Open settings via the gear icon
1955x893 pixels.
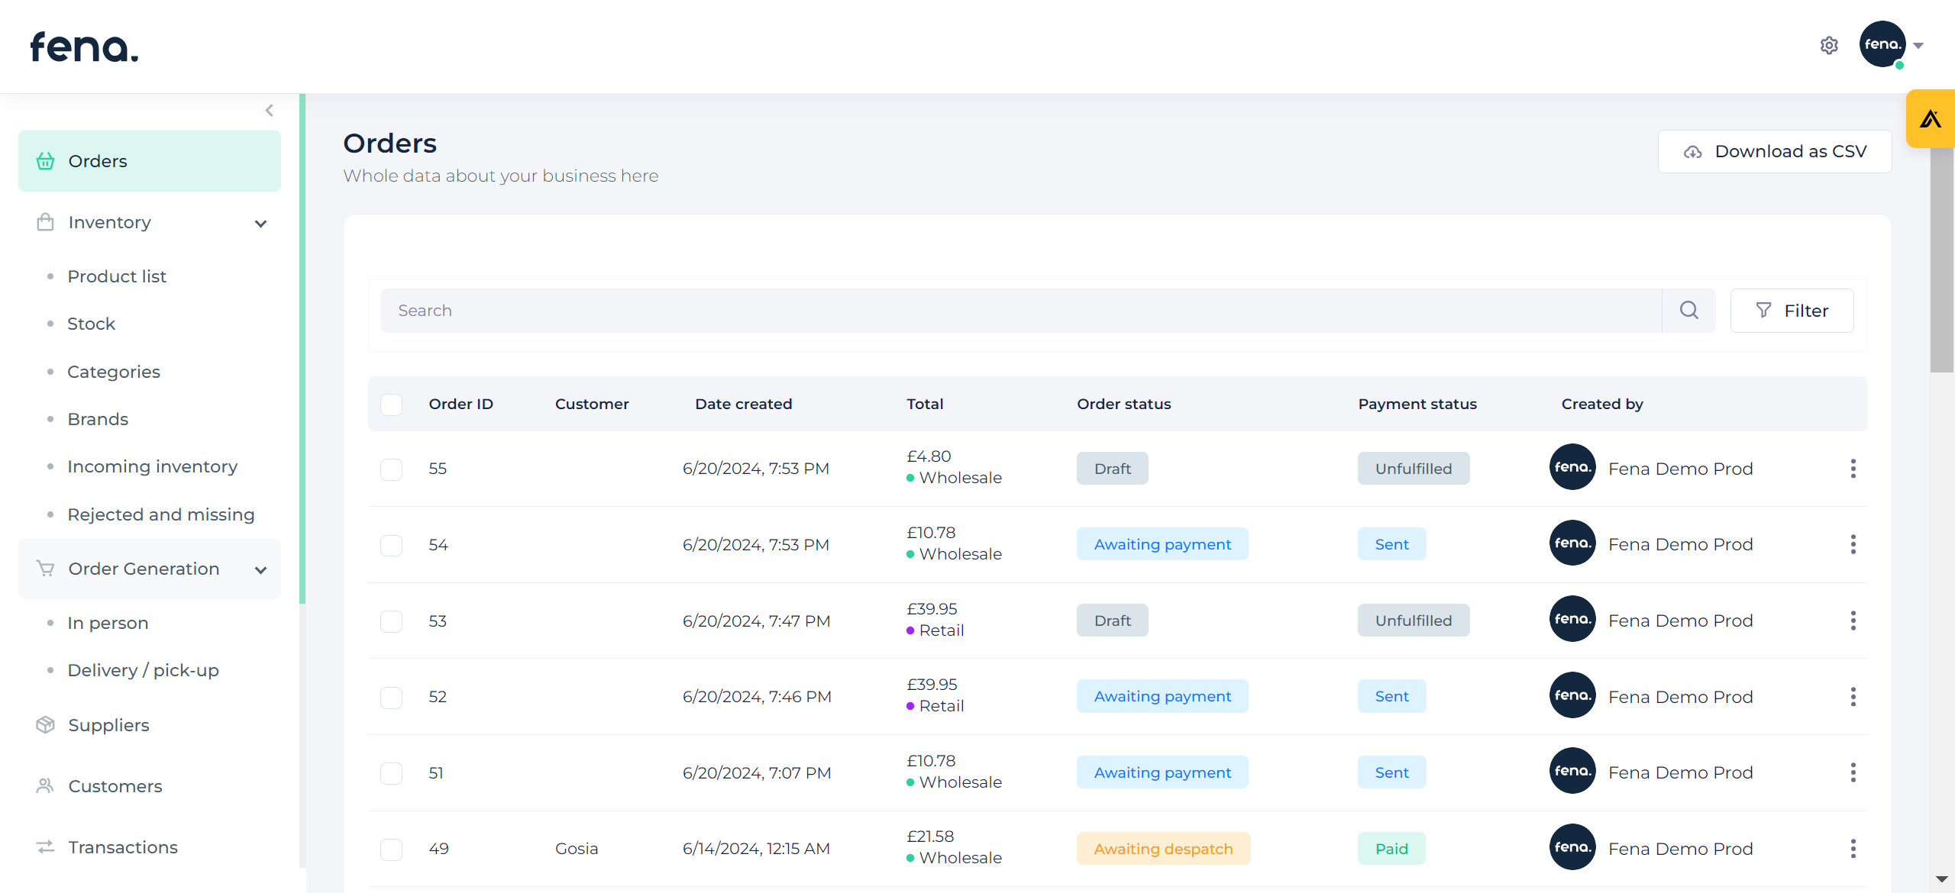coord(1828,46)
